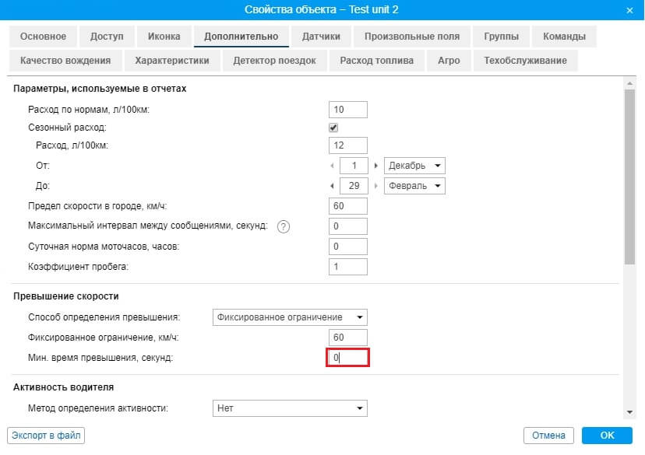Screen dimensions: 645x455
Task: Go to the 'Качество вождения' tab
Action: tap(65, 61)
